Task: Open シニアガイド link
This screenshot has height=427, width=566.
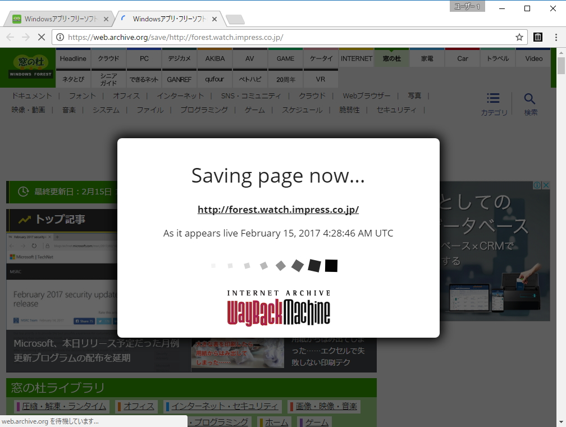Action: (109, 79)
